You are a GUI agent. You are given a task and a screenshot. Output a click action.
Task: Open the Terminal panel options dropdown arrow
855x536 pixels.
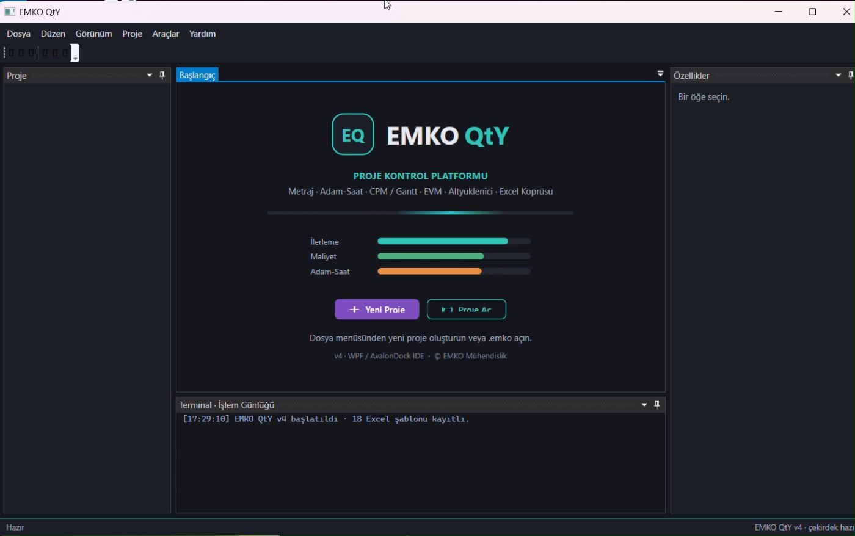[x=644, y=405]
